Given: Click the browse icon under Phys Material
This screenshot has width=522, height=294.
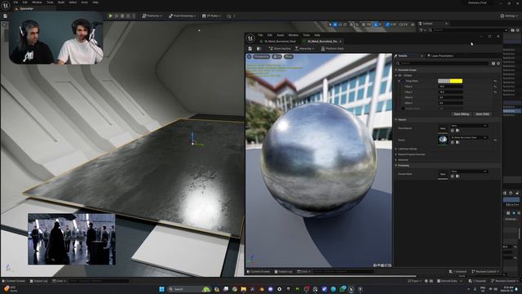Looking at the screenshot, I should click(458, 131).
